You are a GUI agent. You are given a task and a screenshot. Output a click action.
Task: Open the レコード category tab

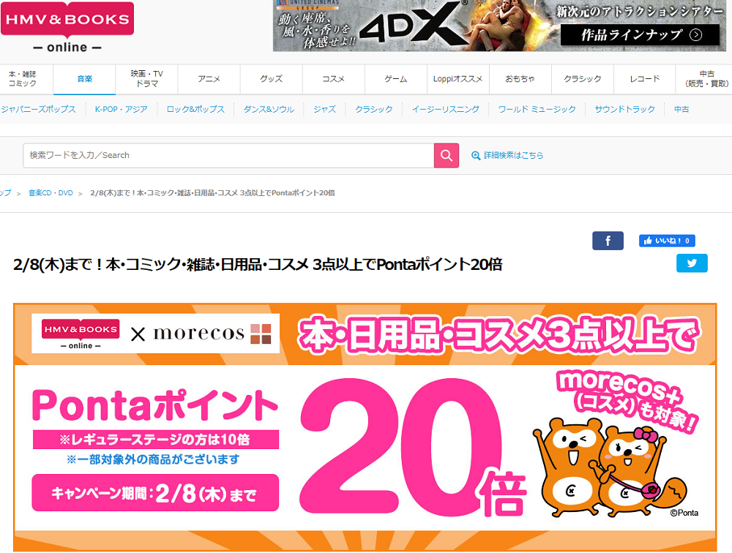645,79
